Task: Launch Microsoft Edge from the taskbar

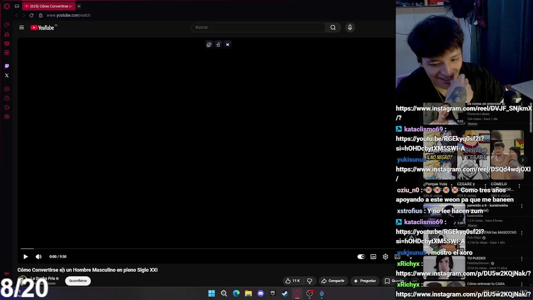Action: point(236,294)
